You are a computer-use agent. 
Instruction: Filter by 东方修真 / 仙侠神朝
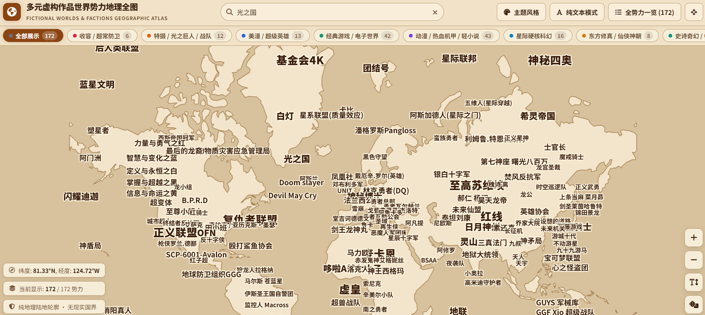tap(617, 36)
